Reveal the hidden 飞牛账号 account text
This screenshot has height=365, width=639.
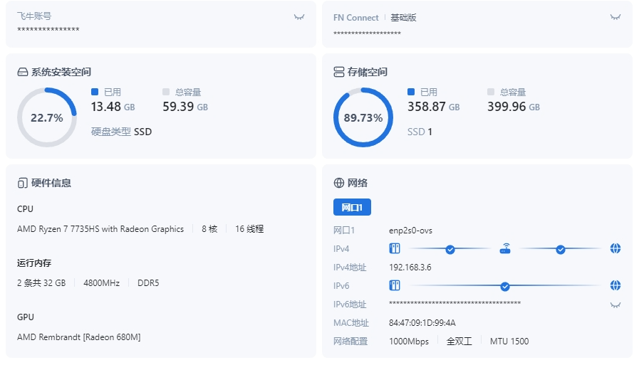(x=299, y=16)
